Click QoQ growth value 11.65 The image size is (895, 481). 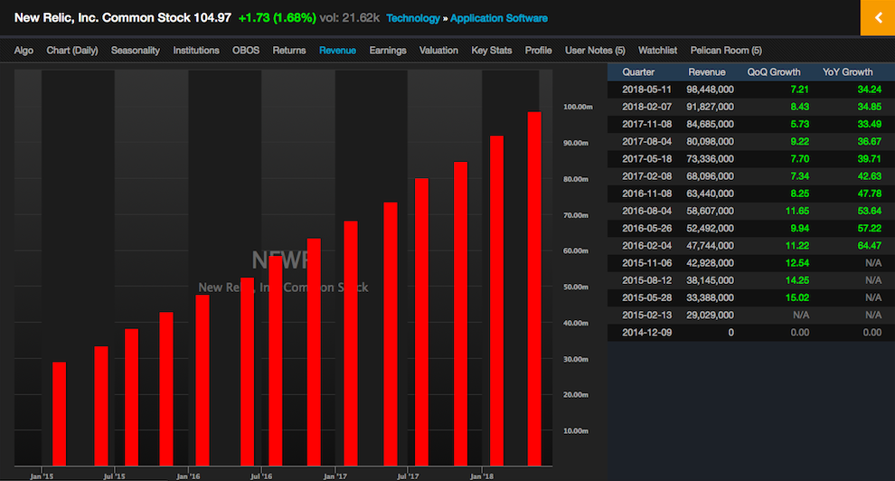click(796, 211)
